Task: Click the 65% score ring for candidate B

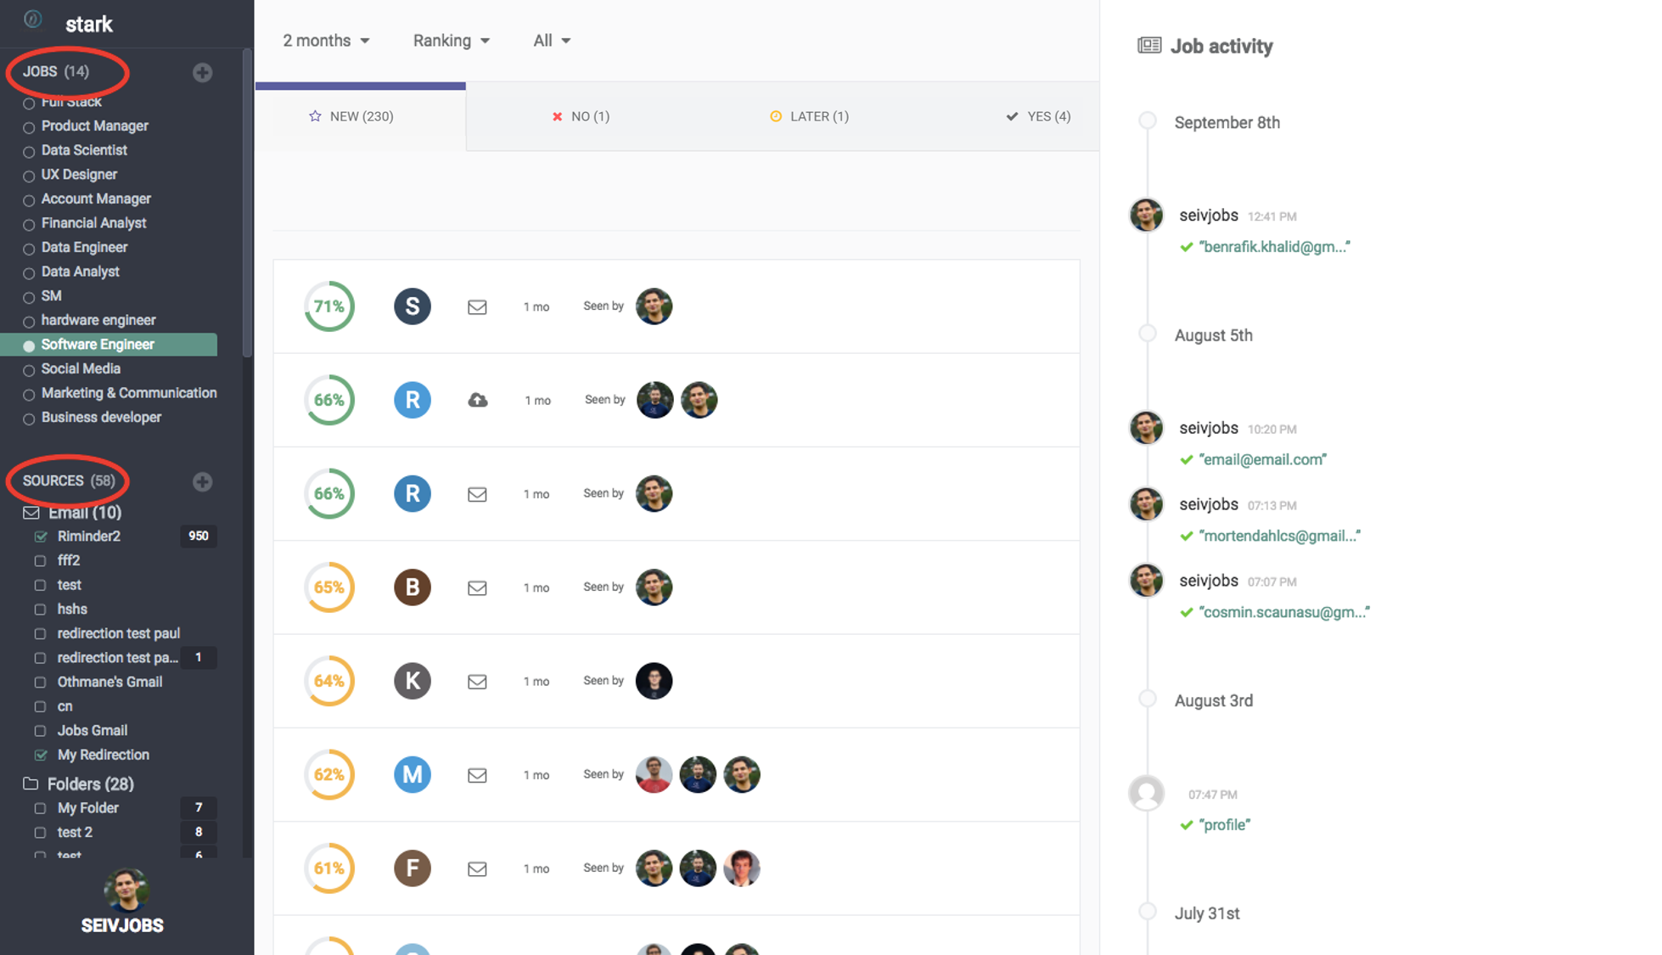Action: [329, 587]
